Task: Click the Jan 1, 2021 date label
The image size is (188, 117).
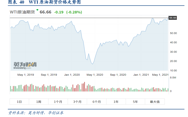Action: tap(141, 75)
